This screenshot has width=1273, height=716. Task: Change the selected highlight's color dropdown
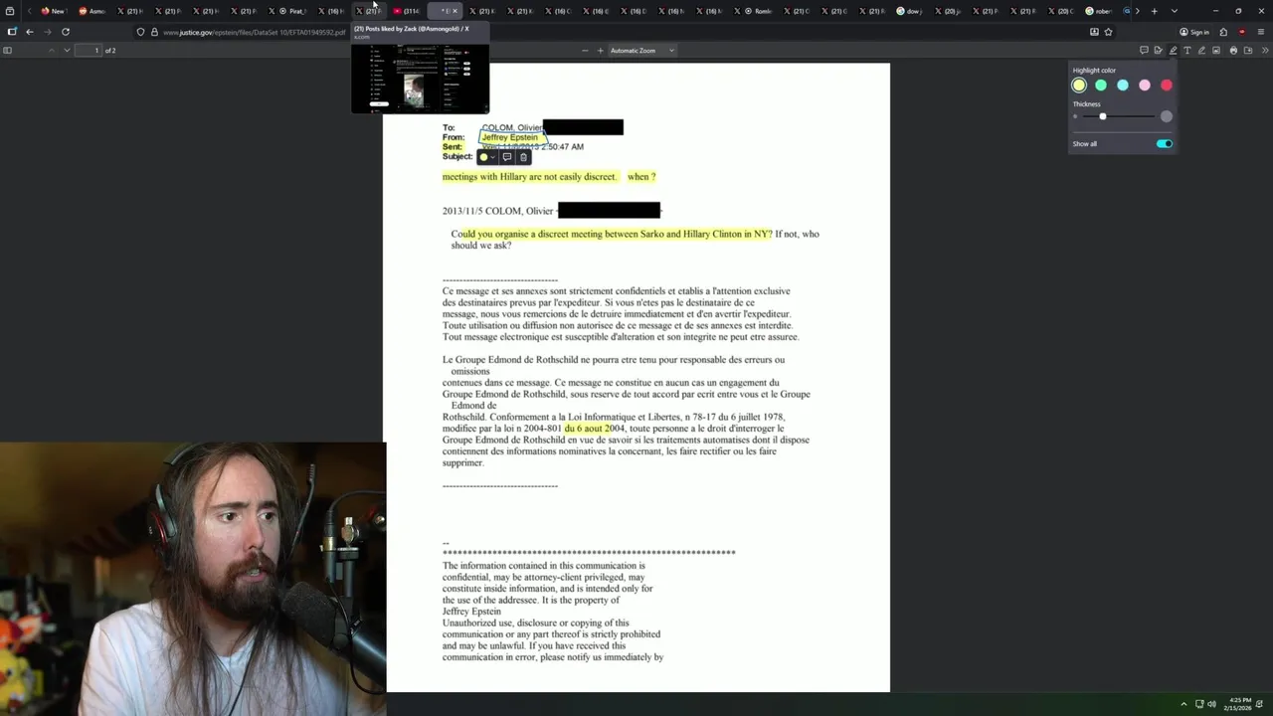click(486, 157)
